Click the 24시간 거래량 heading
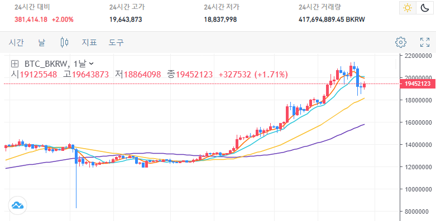This screenshot has height=221, width=436. (319, 7)
